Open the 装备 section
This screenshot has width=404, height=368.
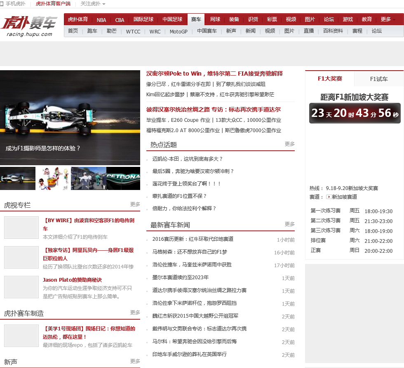pyautogui.click(x=234, y=19)
